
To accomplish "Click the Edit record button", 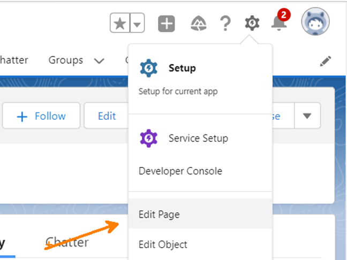I will pos(107,116).
